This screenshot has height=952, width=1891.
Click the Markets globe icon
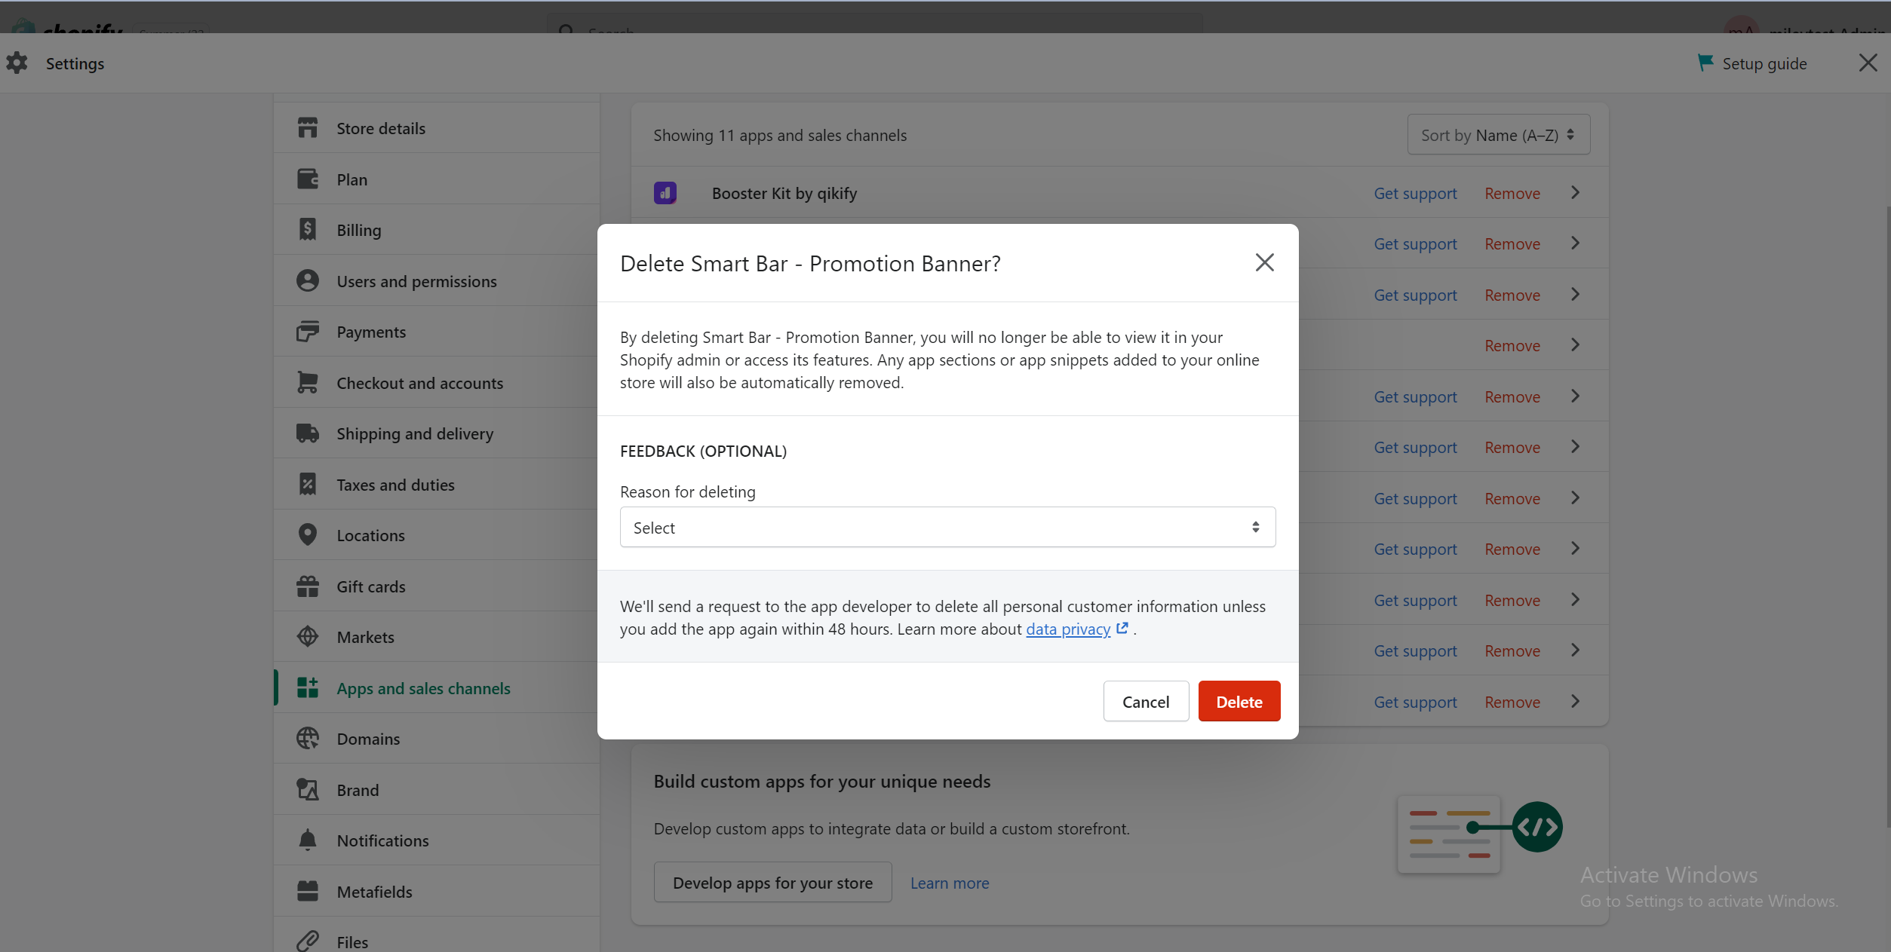coord(307,637)
